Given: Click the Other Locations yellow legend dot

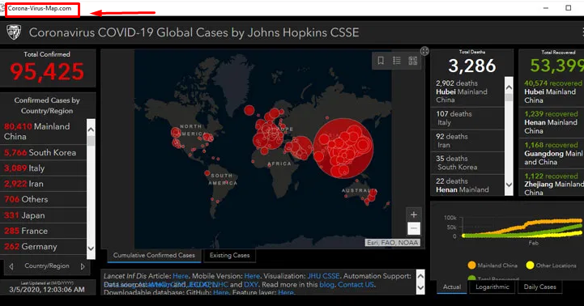Looking at the screenshot, I should tap(530, 266).
